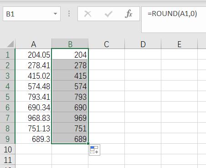Select column E header
The image size is (206, 168).
pos(179,44)
